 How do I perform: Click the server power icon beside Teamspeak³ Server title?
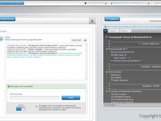pyautogui.click(x=107, y=37)
